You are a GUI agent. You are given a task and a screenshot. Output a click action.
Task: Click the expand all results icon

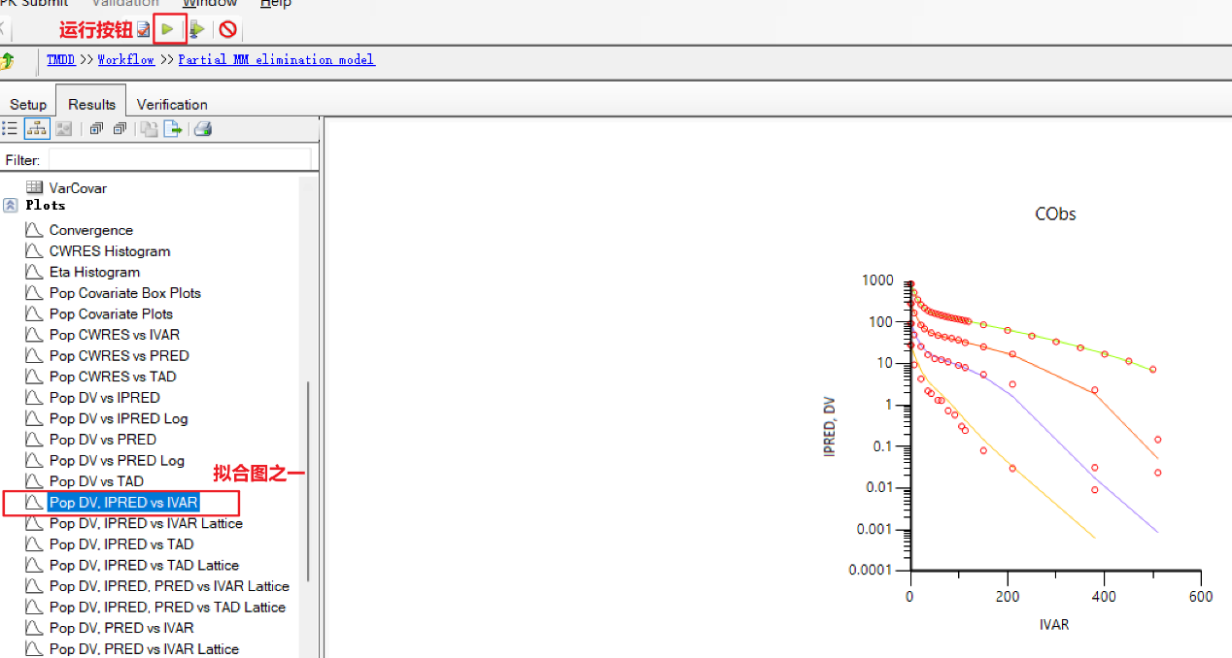coord(96,128)
